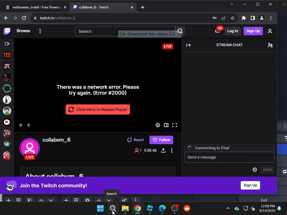The height and width of the screenshot is (215, 287).
Task: Open the Windows Start menu
Action: [x=100, y=208]
